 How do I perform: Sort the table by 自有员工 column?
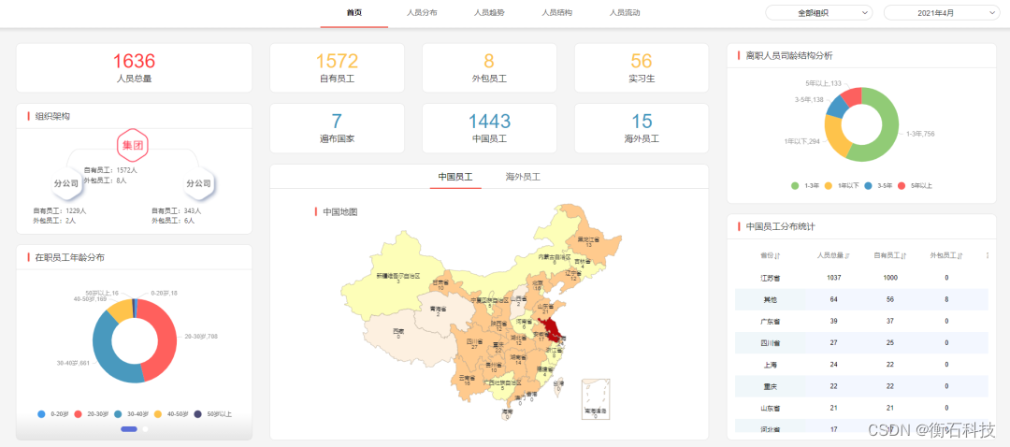coord(890,256)
